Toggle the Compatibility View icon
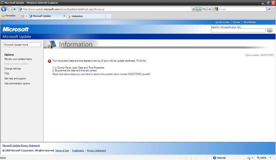The image size is (276, 160). [199, 9]
